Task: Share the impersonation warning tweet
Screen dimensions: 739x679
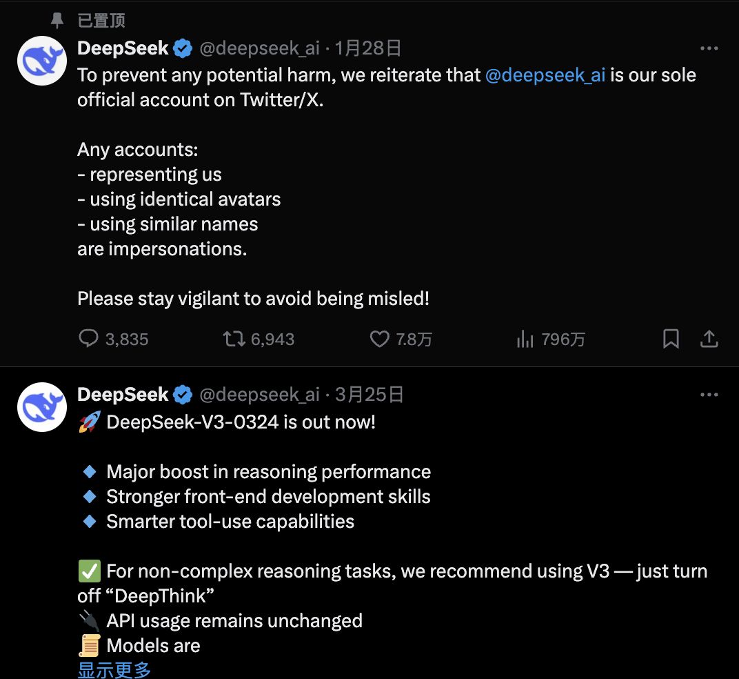Action: pos(709,339)
